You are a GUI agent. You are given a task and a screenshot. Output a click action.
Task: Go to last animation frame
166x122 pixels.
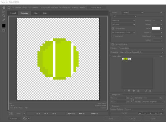coord(161,113)
